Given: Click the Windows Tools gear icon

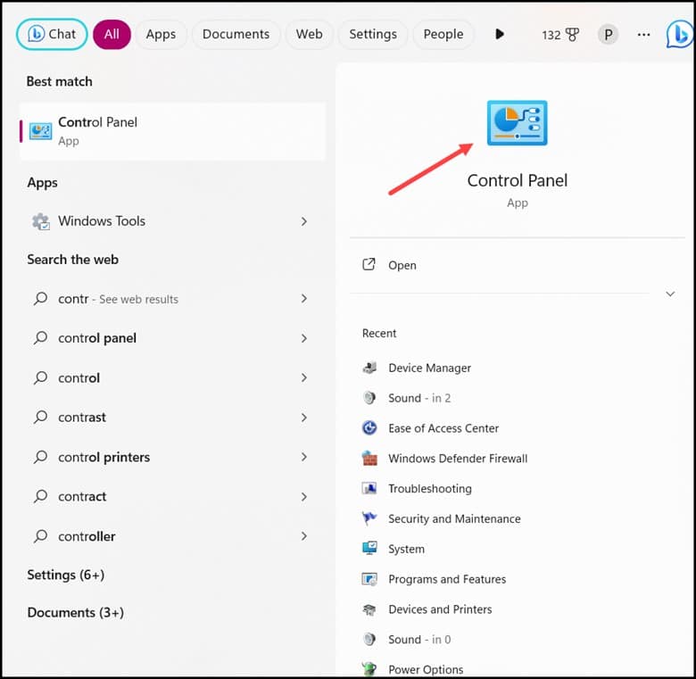Looking at the screenshot, I should (41, 221).
